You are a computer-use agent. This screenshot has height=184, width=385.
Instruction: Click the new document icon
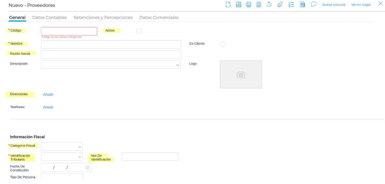coord(228,5)
